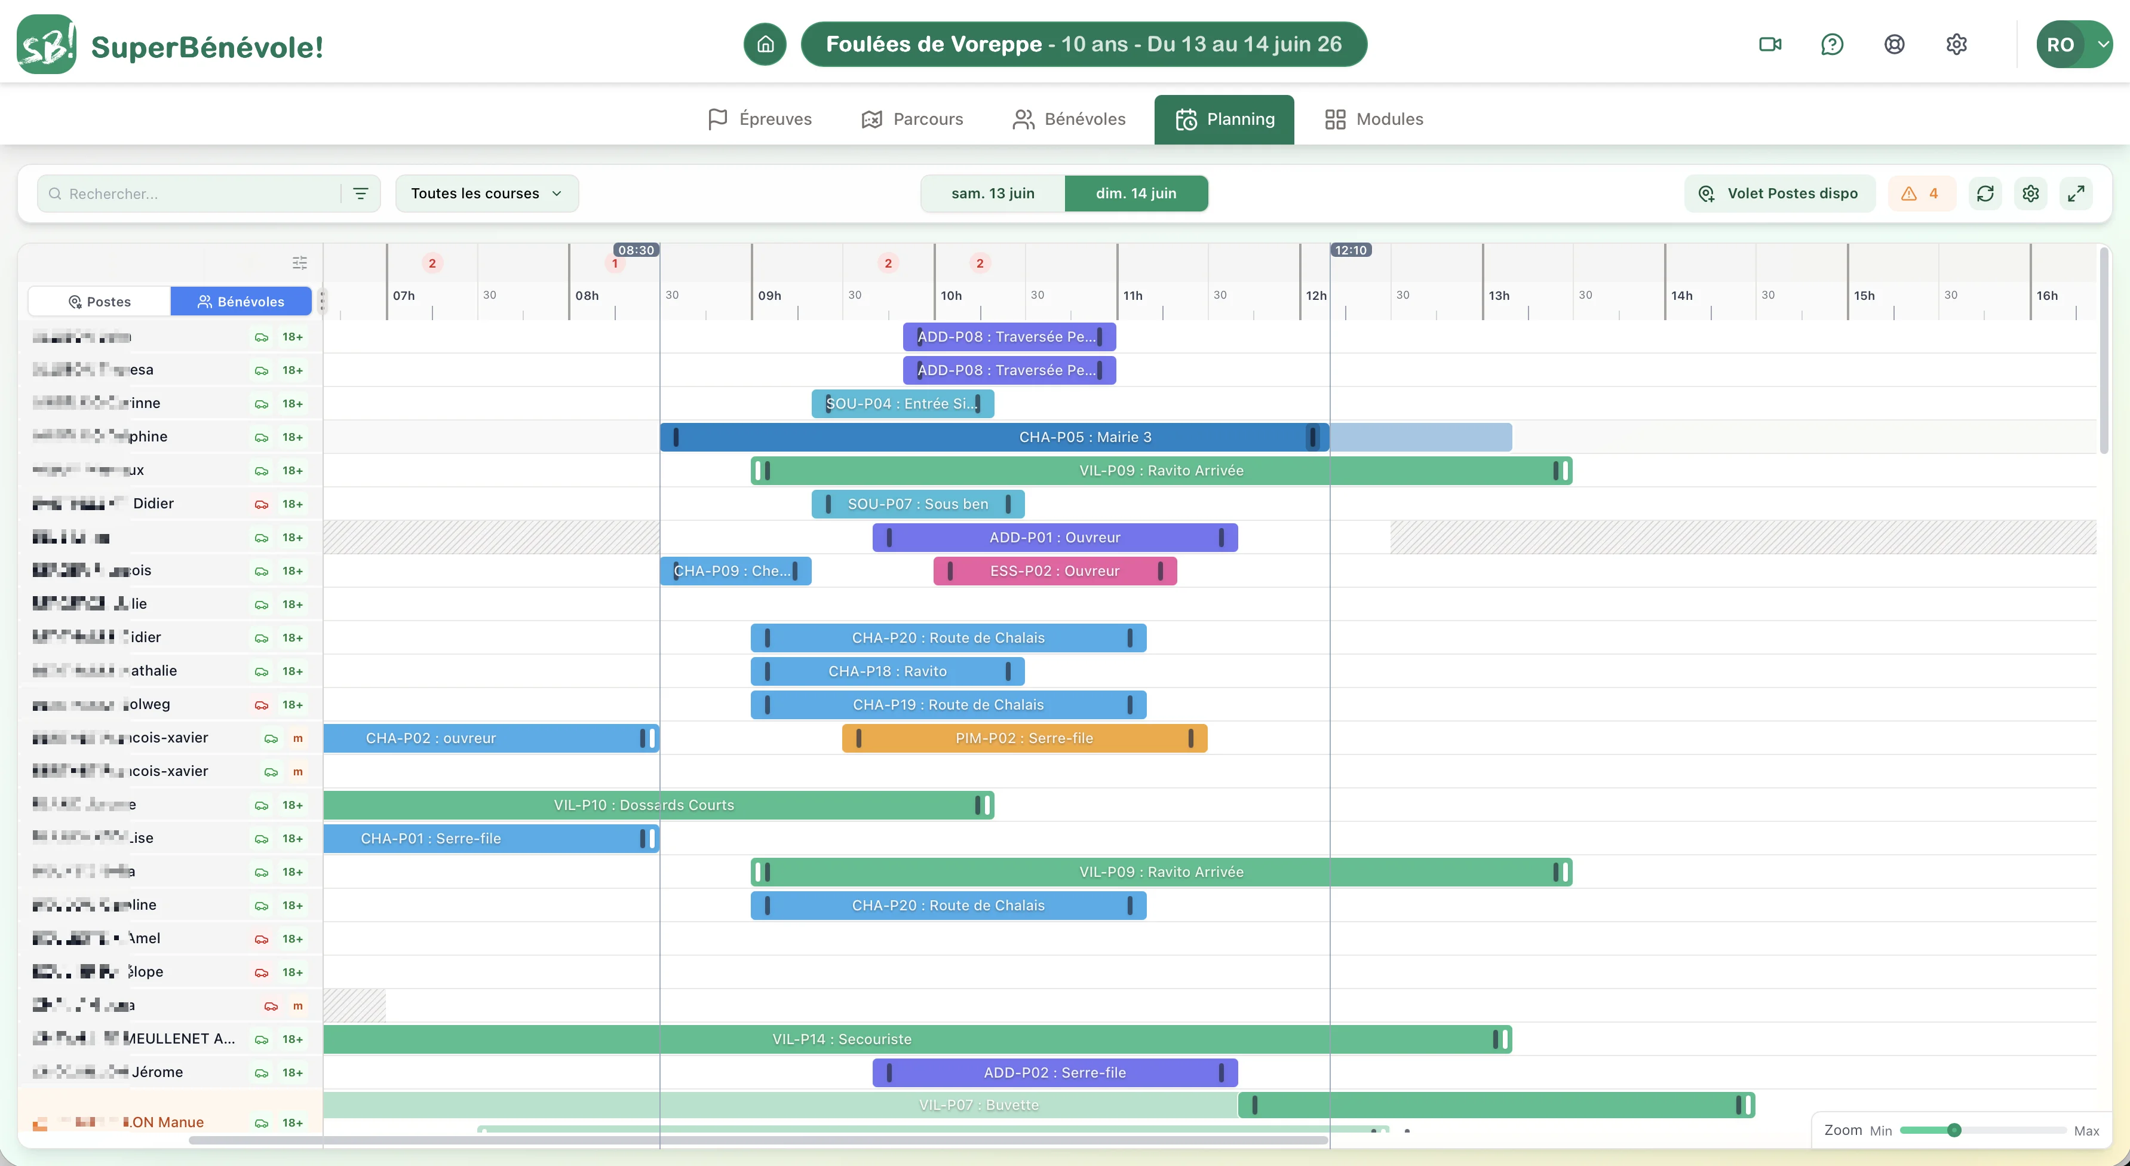This screenshot has height=1166, width=2130.
Task: Click the lifebuoy support icon
Action: tap(1894, 44)
